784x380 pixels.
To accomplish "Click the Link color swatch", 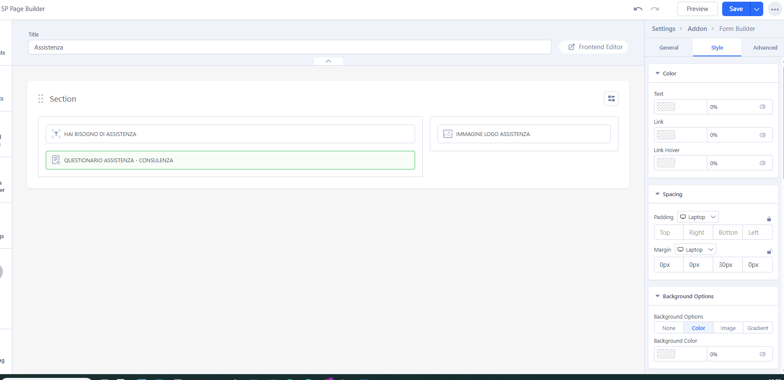I will tap(666, 135).
